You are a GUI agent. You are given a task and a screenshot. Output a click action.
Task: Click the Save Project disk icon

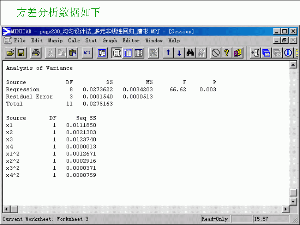coord(21,53)
